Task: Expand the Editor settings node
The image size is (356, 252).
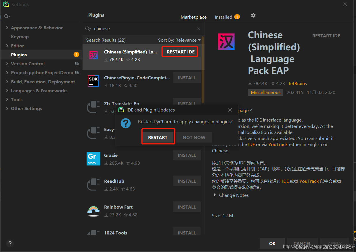Action: tap(7, 46)
